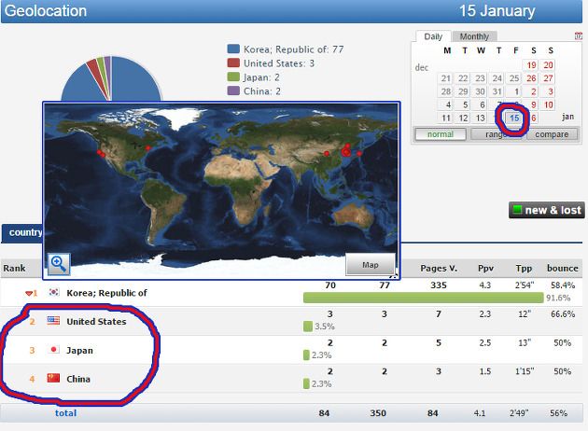
Task: Select day 19 in the December calendar row
Action: 531,65
